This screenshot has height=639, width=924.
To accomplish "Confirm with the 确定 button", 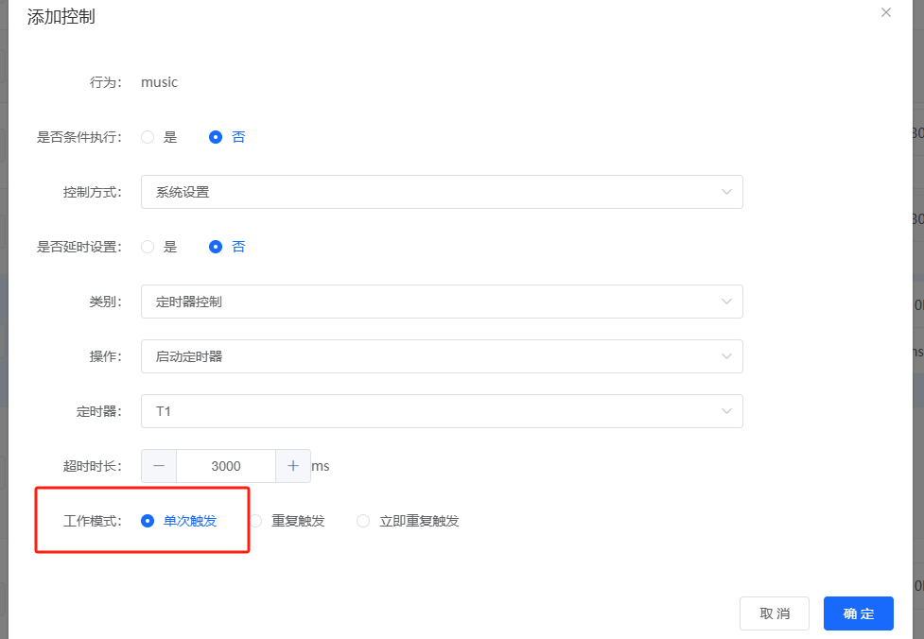I will coord(858,613).
